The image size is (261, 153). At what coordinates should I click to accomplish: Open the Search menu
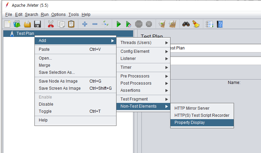(x=31, y=15)
